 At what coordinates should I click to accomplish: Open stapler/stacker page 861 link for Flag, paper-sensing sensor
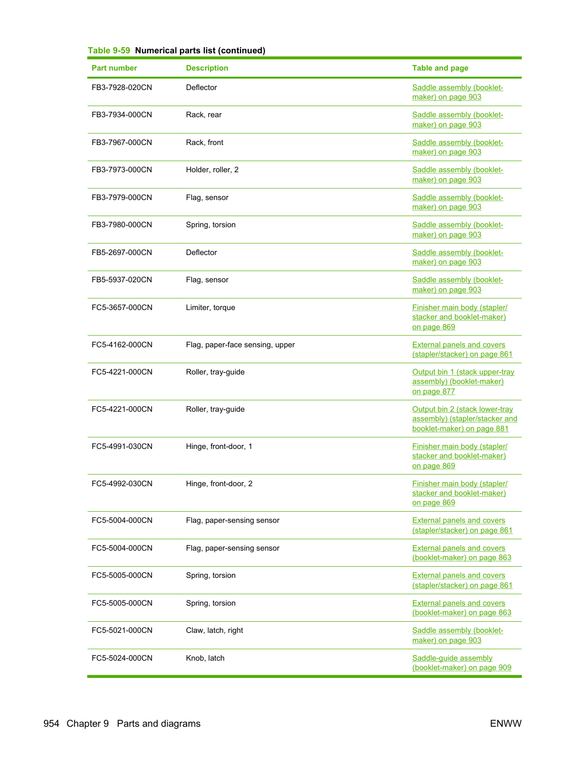point(462,525)
